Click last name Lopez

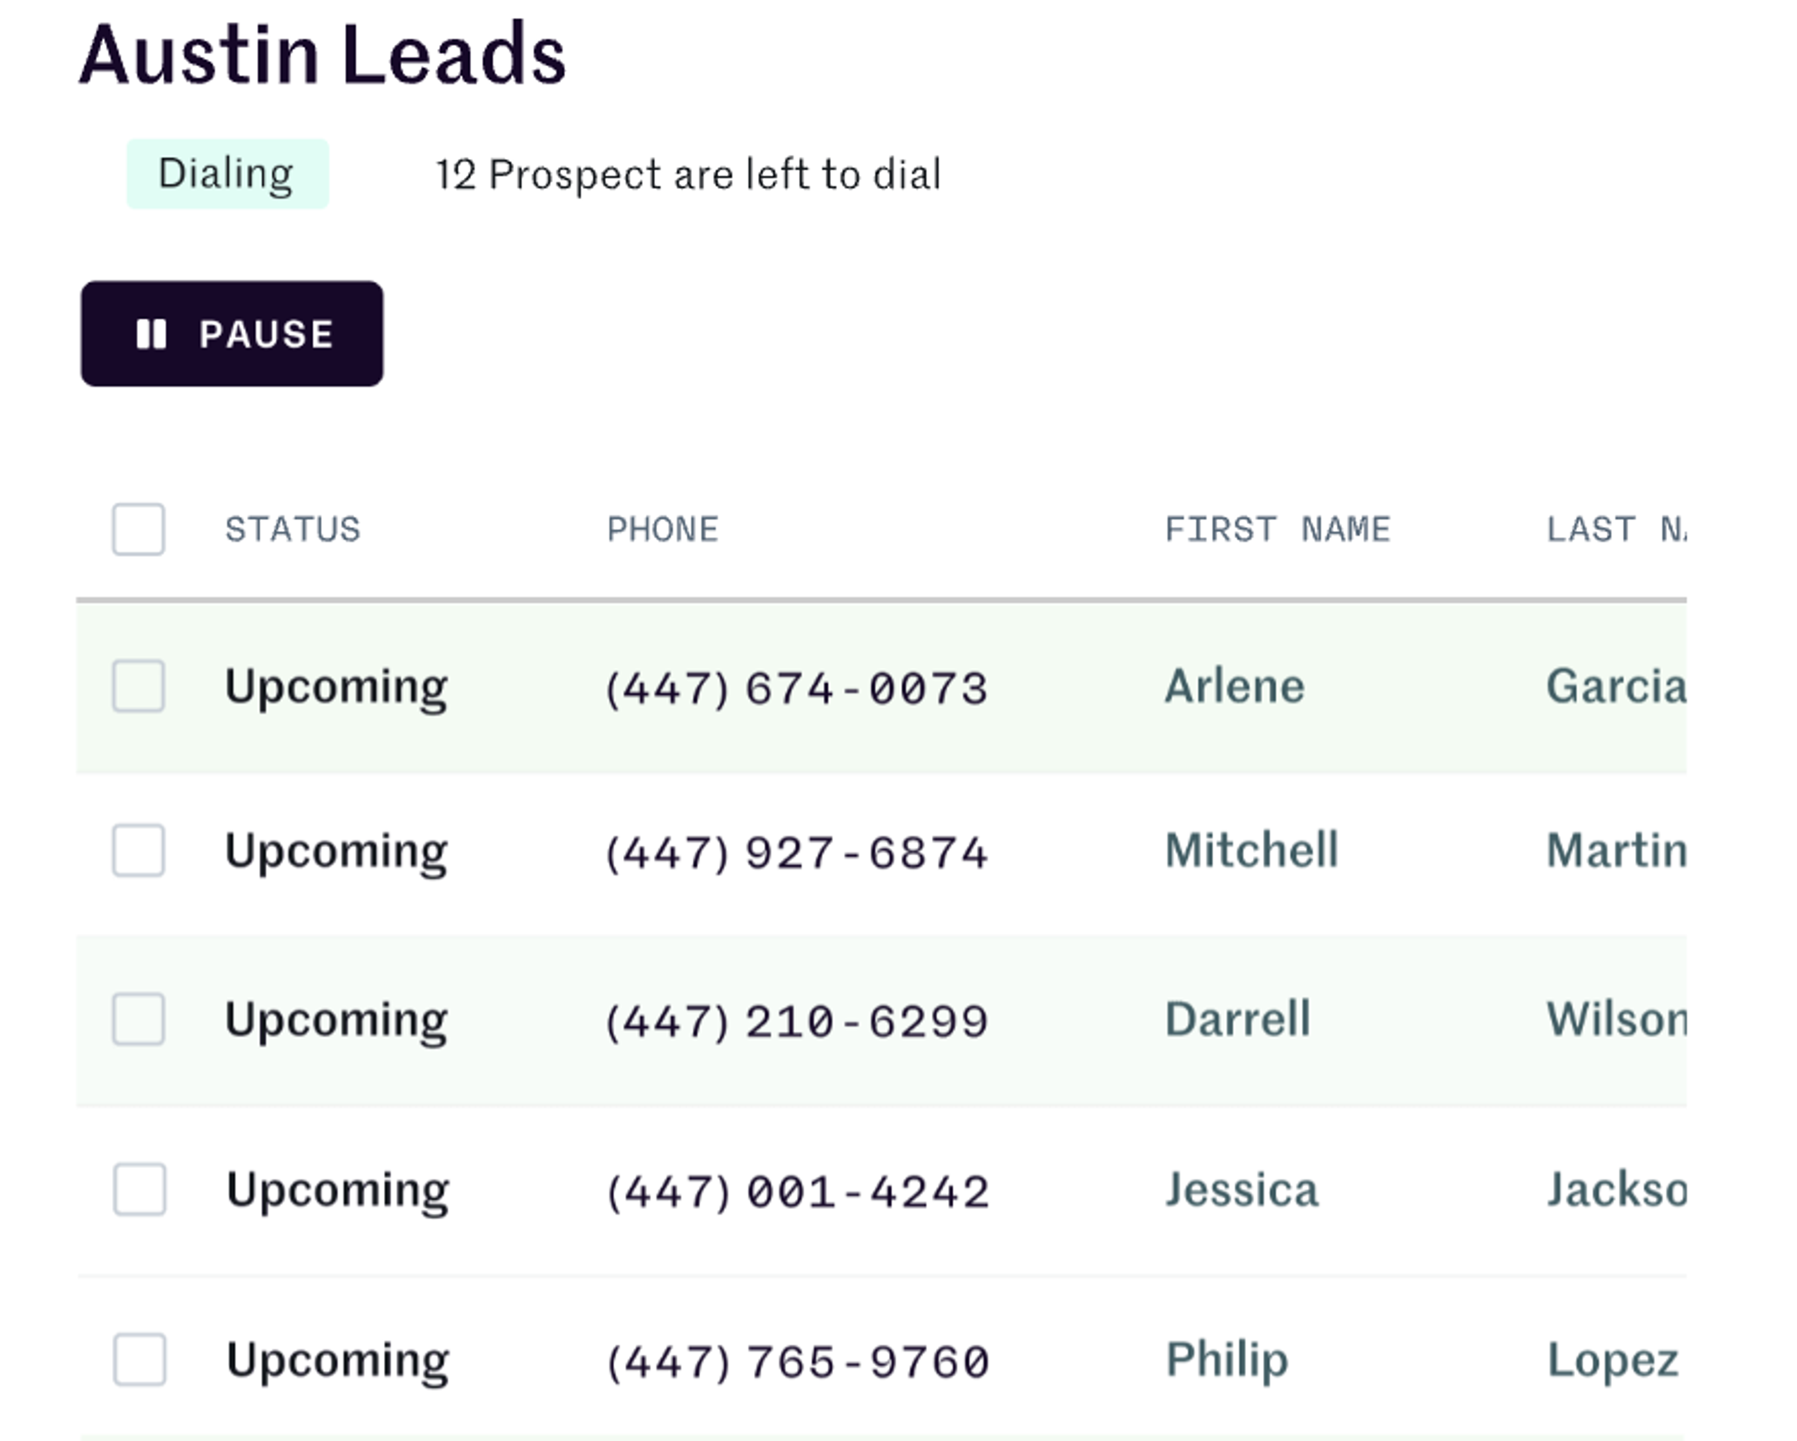pyautogui.click(x=1612, y=1359)
